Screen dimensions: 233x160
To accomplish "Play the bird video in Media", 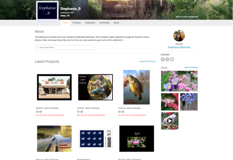I will click(x=170, y=121).
